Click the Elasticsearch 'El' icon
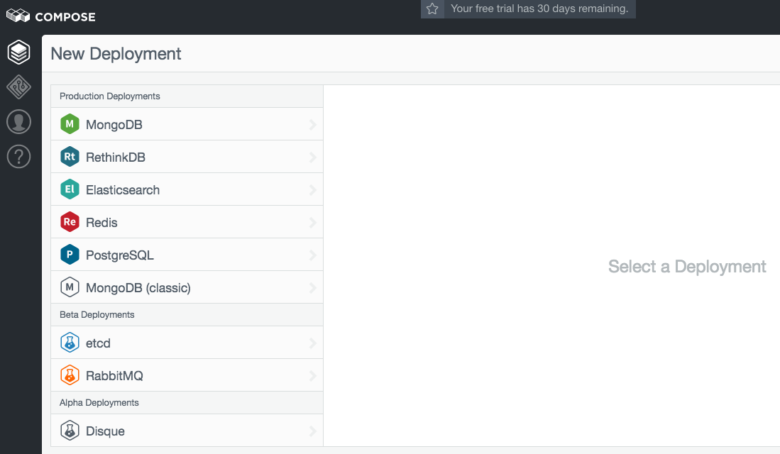 click(70, 189)
